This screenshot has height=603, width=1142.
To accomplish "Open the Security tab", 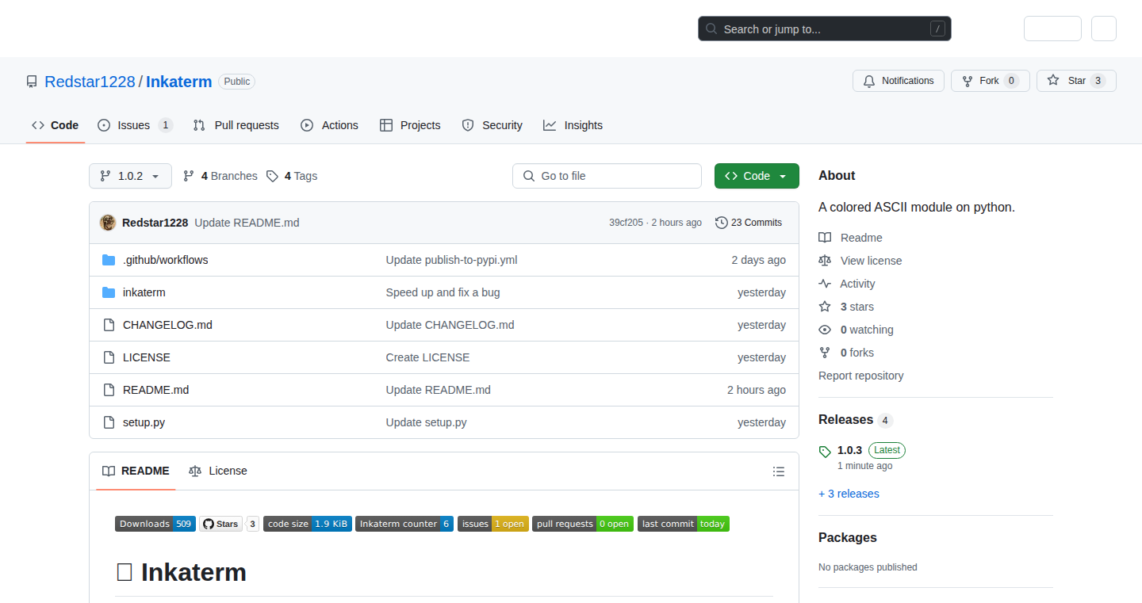I will (x=492, y=125).
